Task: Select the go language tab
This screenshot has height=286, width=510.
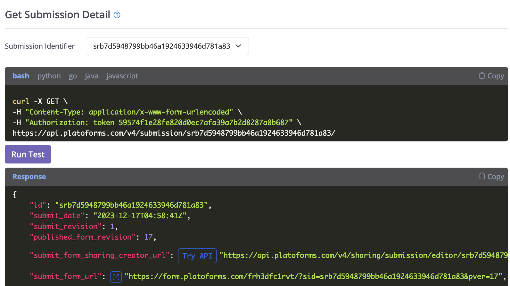Action: click(x=73, y=76)
